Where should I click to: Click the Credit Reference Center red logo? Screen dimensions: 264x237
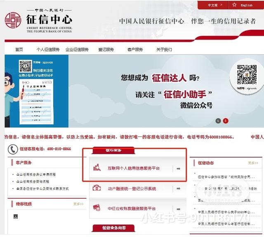coord(13,20)
